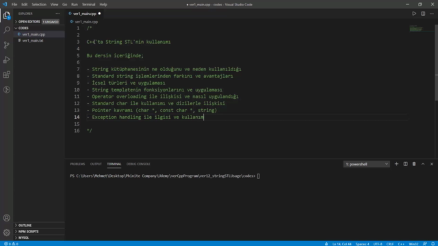This screenshot has width=438, height=246.
Task: Click the feedback icon in status bar
Action: pyautogui.click(x=424, y=244)
